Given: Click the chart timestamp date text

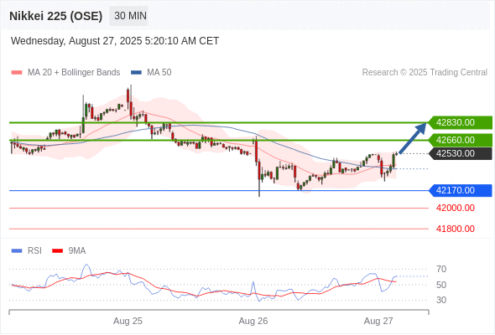Looking at the screenshot, I should pyautogui.click(x=115, y=41).
